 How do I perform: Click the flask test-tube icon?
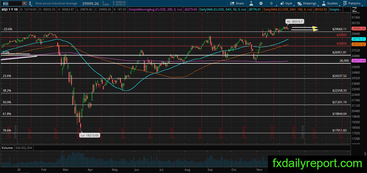point(252,3)
